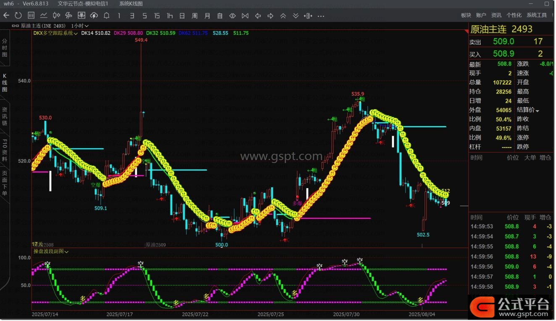Click the cloud lightning icon in toolbar
556x321 pixels.
[94, 16]
